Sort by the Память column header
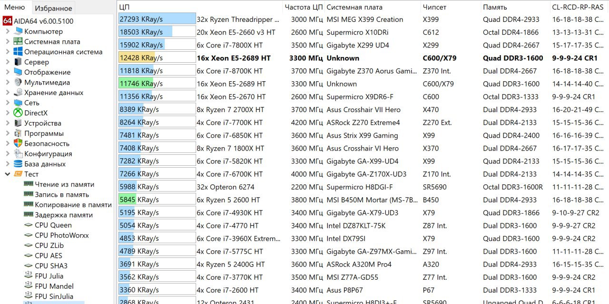This screenshot has width=609, height=304. pyautogui.click(x=515, y=7)
